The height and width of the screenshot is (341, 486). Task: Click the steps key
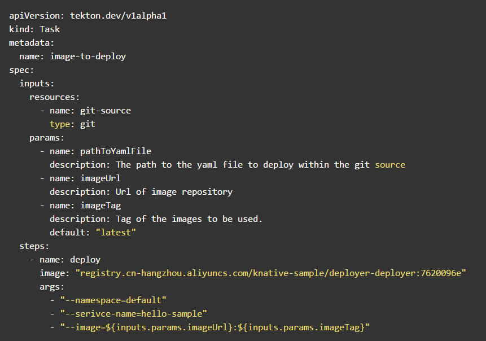[34, 246]
